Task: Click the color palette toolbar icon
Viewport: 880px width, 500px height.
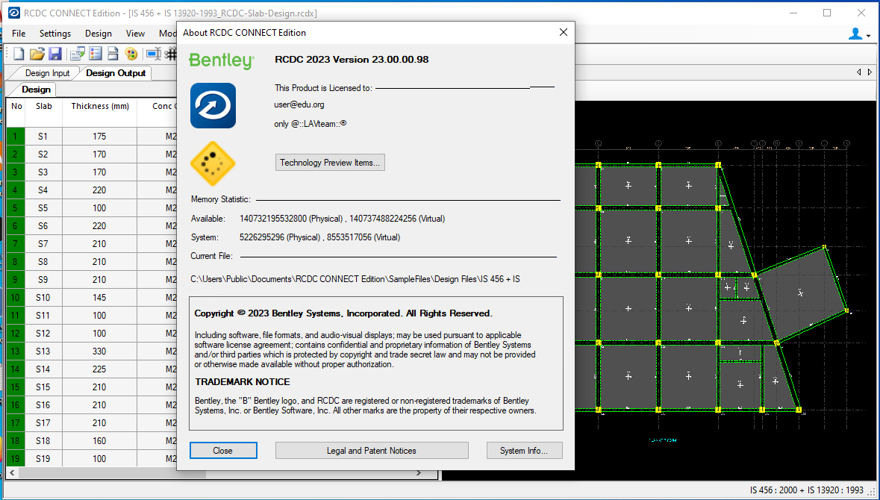Action: 131,54
